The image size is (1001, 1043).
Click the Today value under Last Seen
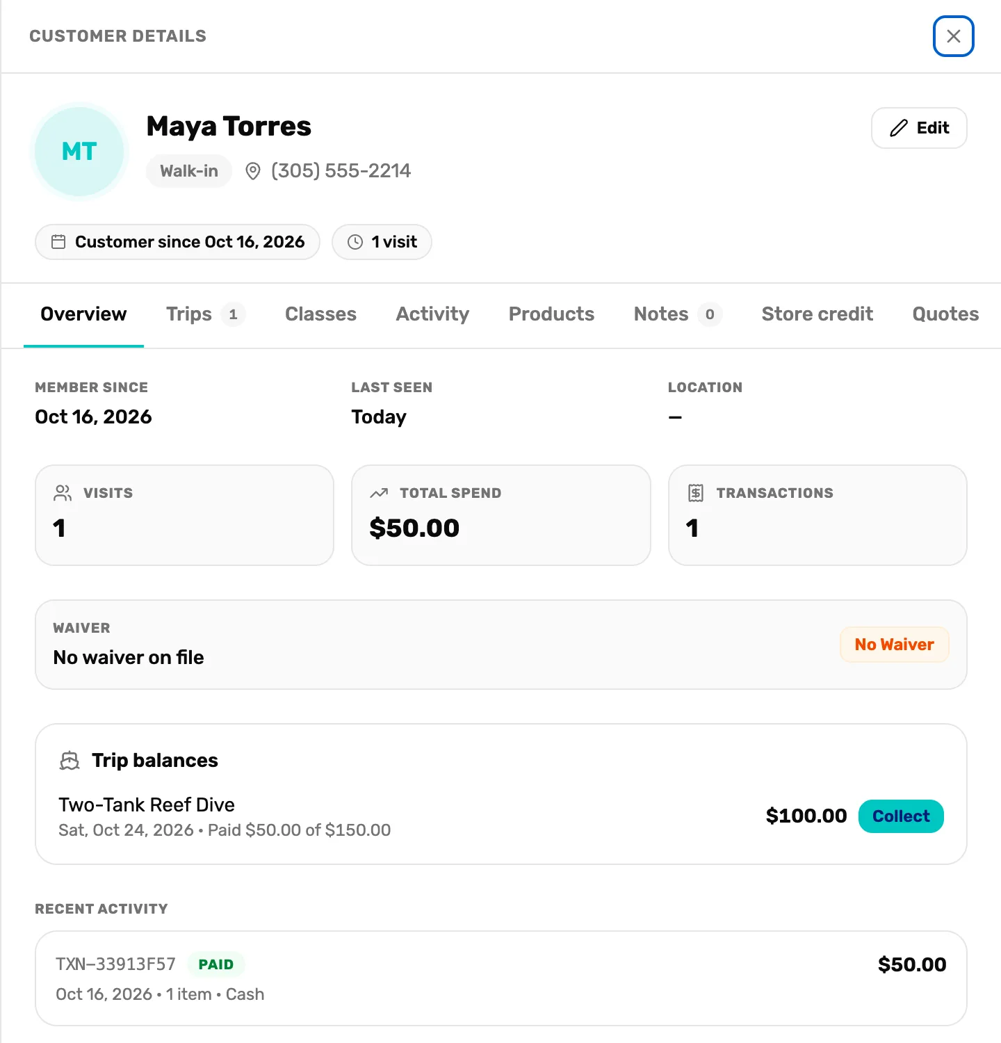(x=379, y=417)
